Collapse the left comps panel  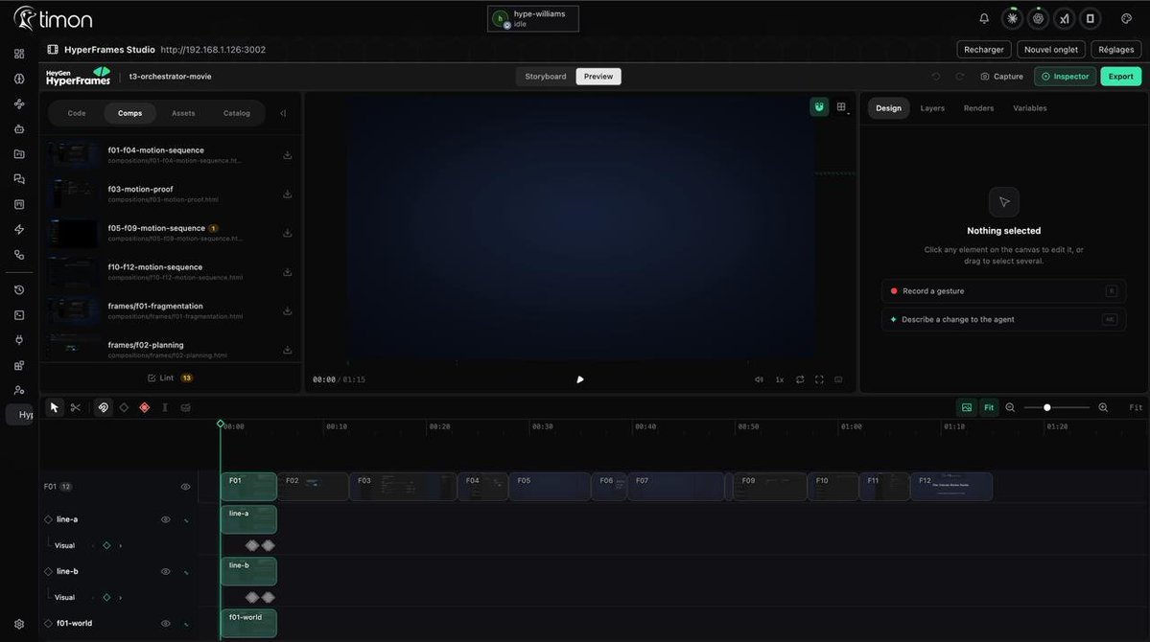tap(283, 114)
